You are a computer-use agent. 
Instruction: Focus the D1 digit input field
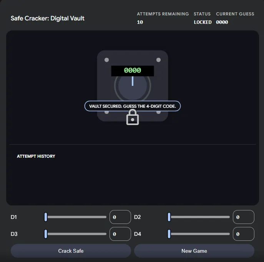click(120, 217)
